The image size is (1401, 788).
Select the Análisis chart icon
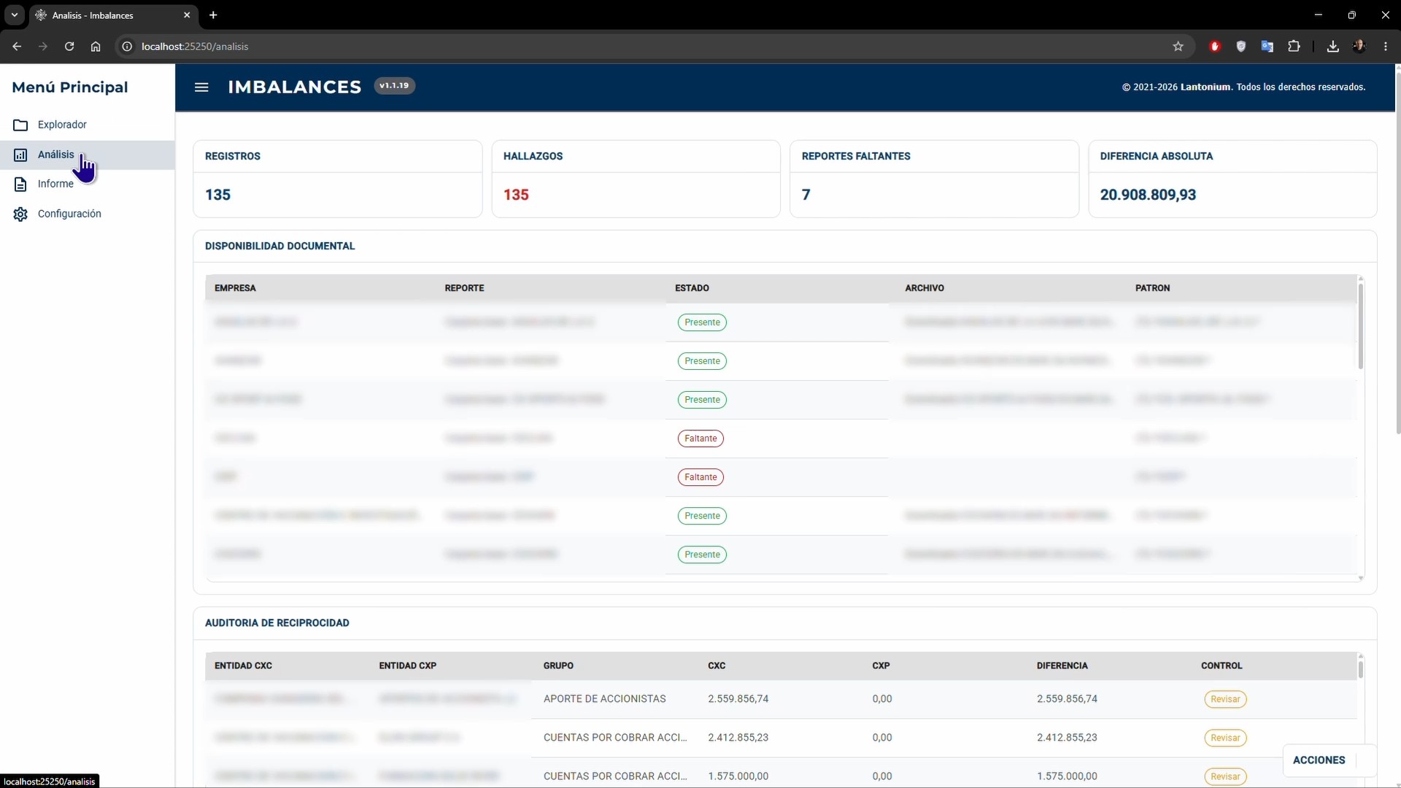(x=20, y=155)
